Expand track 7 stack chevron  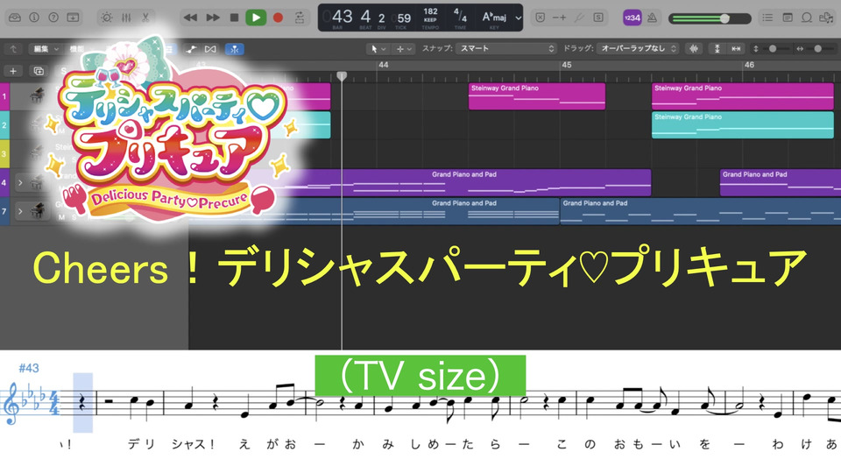click(20, 212)
